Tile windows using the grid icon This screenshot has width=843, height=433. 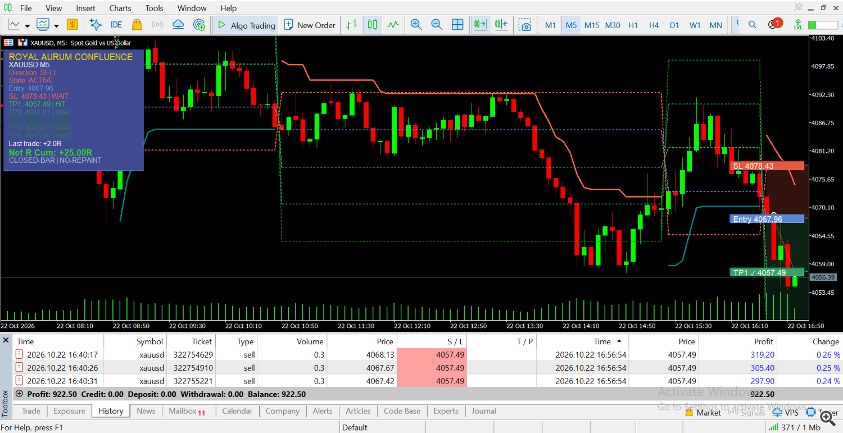click(x=457, y=25)
